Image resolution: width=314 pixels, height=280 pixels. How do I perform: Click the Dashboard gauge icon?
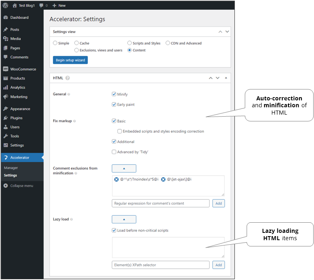point(6,17)
